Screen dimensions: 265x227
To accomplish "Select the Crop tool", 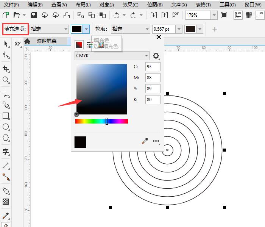I will tap(6, 69).
